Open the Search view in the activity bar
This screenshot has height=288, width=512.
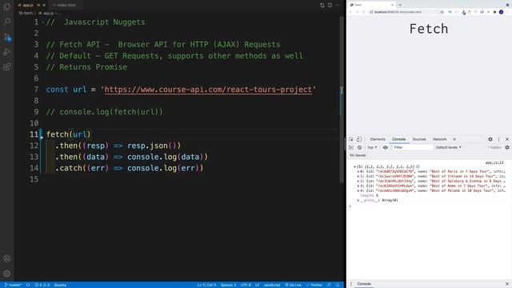tap(7, 22)
